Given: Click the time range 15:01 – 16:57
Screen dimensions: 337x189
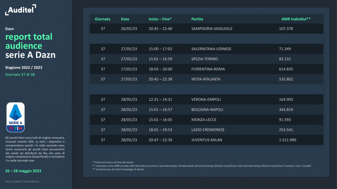Looking at the screenshot, I should pos(160,109).
